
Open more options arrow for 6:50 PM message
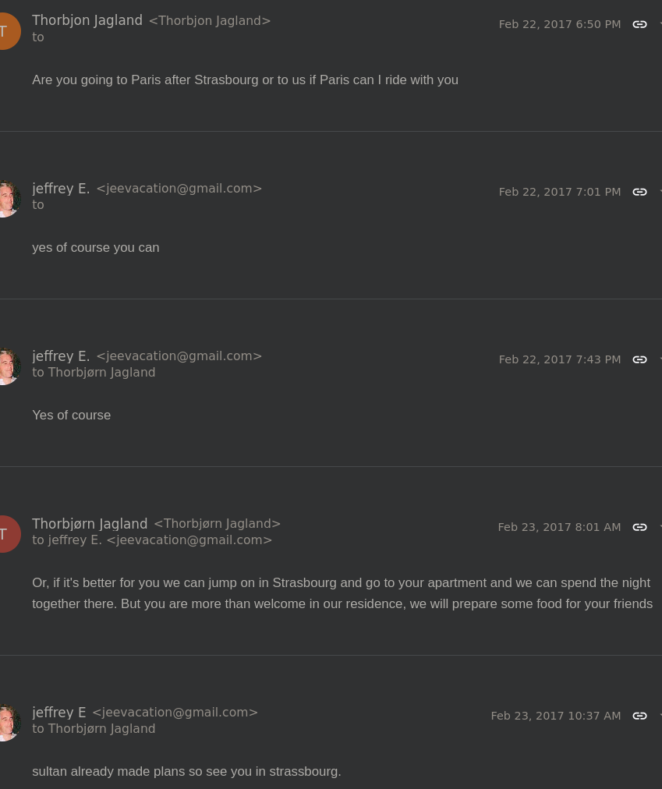[x=659, y=24]
